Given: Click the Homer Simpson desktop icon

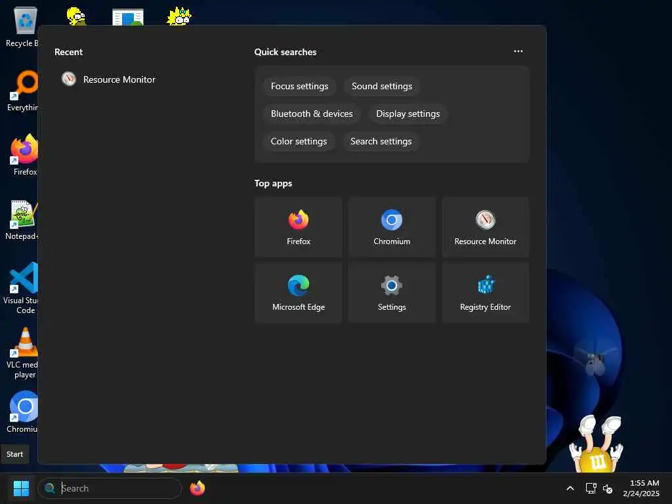Looking at the screenshot, I should pyautogui.click(x=76, y=16).
